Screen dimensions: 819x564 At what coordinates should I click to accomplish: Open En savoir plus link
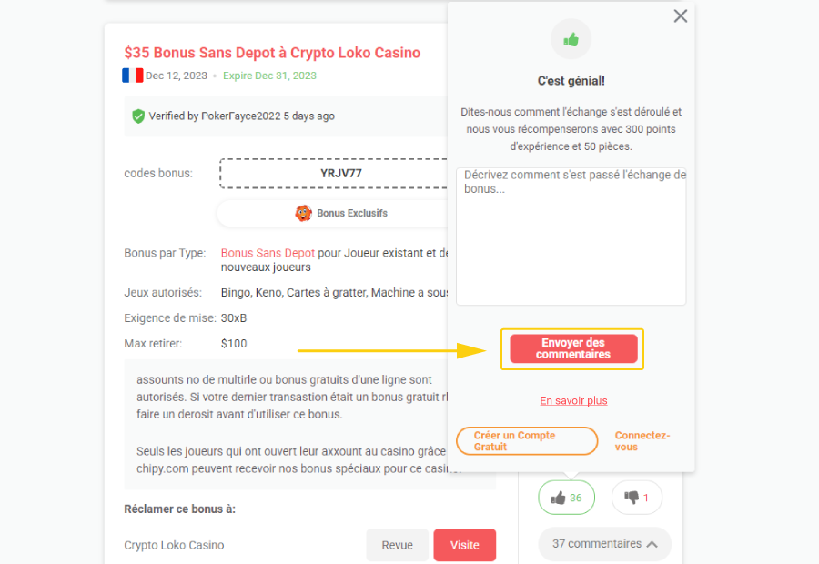(573, 400)
